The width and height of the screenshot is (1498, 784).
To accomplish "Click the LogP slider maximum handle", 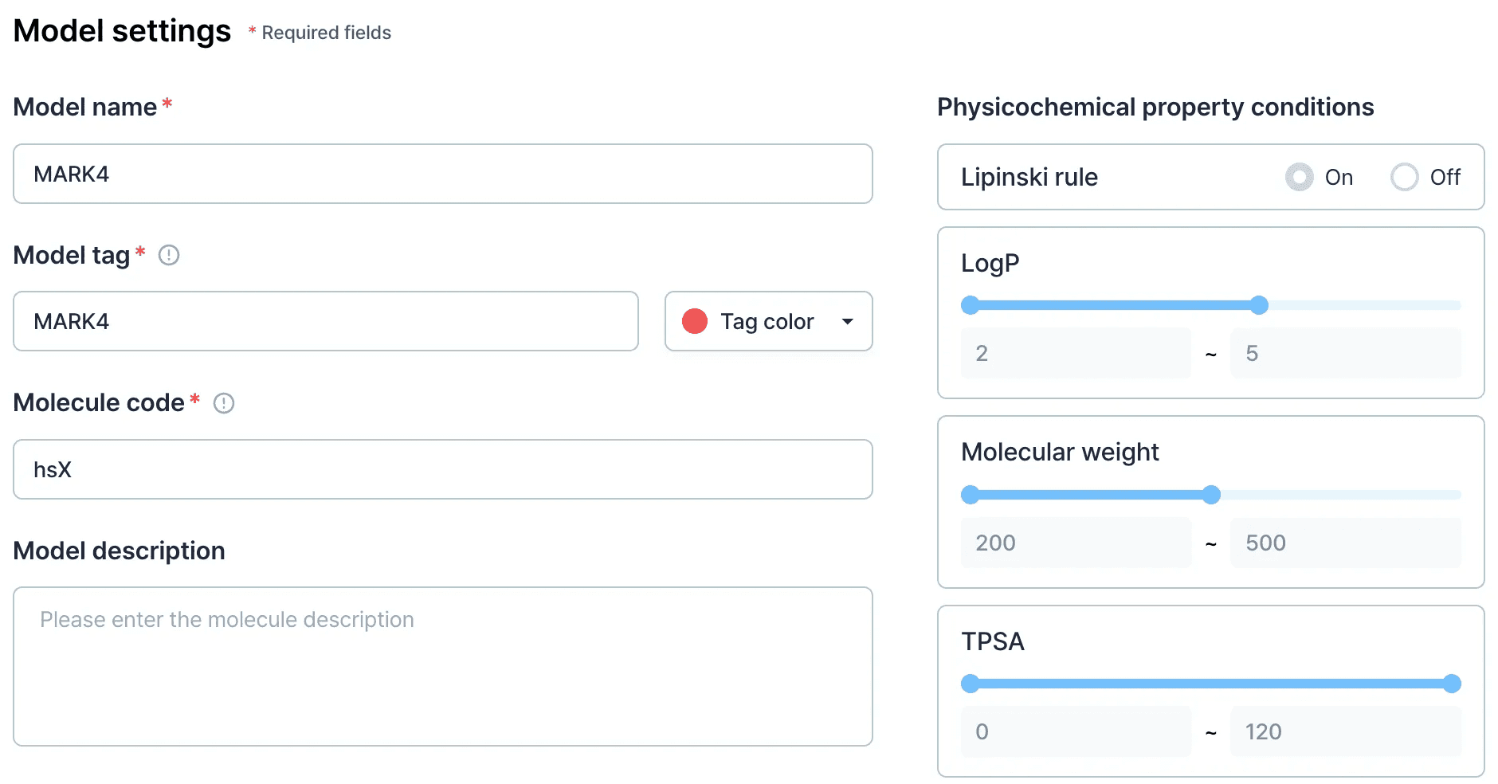I will 1259,305.
